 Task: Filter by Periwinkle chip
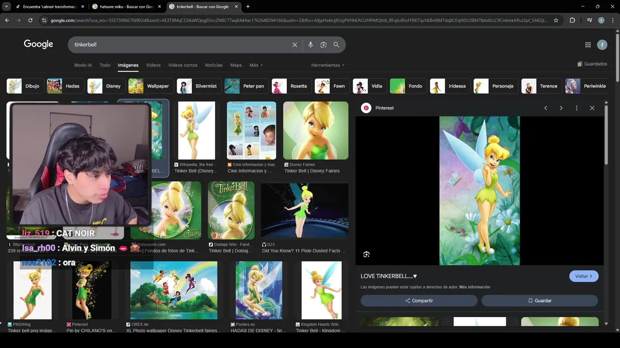pyautogui.click(x=587, y=86)
